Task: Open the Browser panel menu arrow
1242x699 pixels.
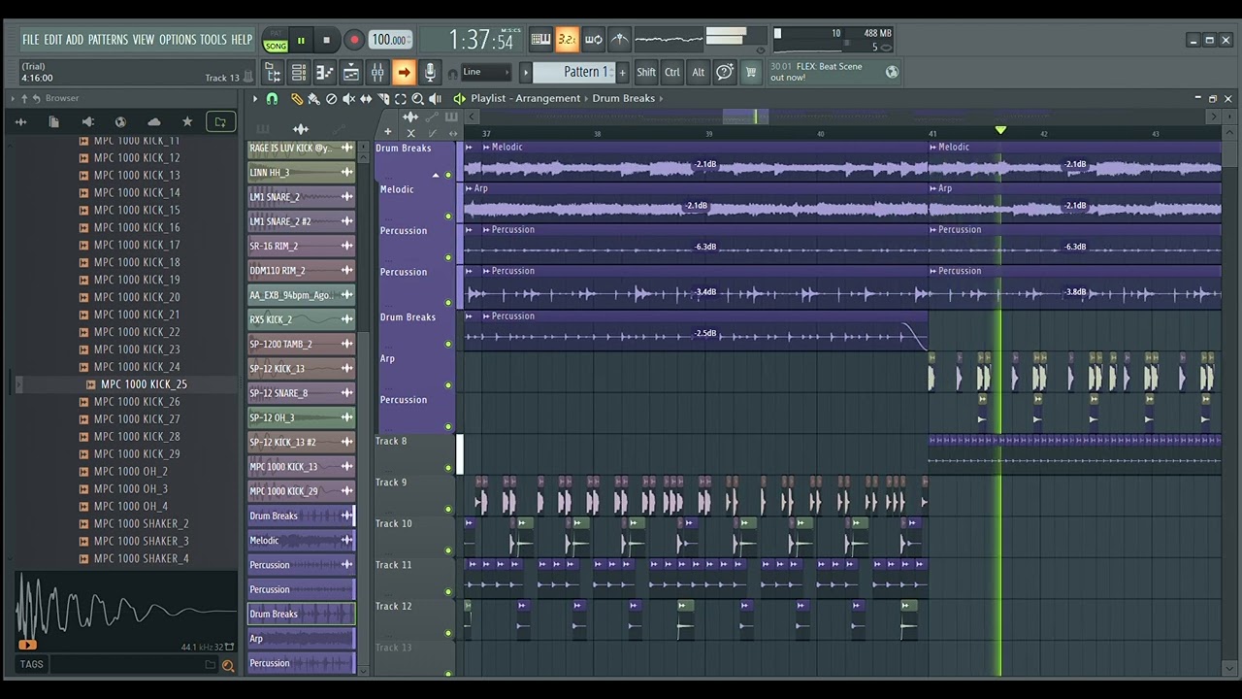Action: click(x=12, y=98)
